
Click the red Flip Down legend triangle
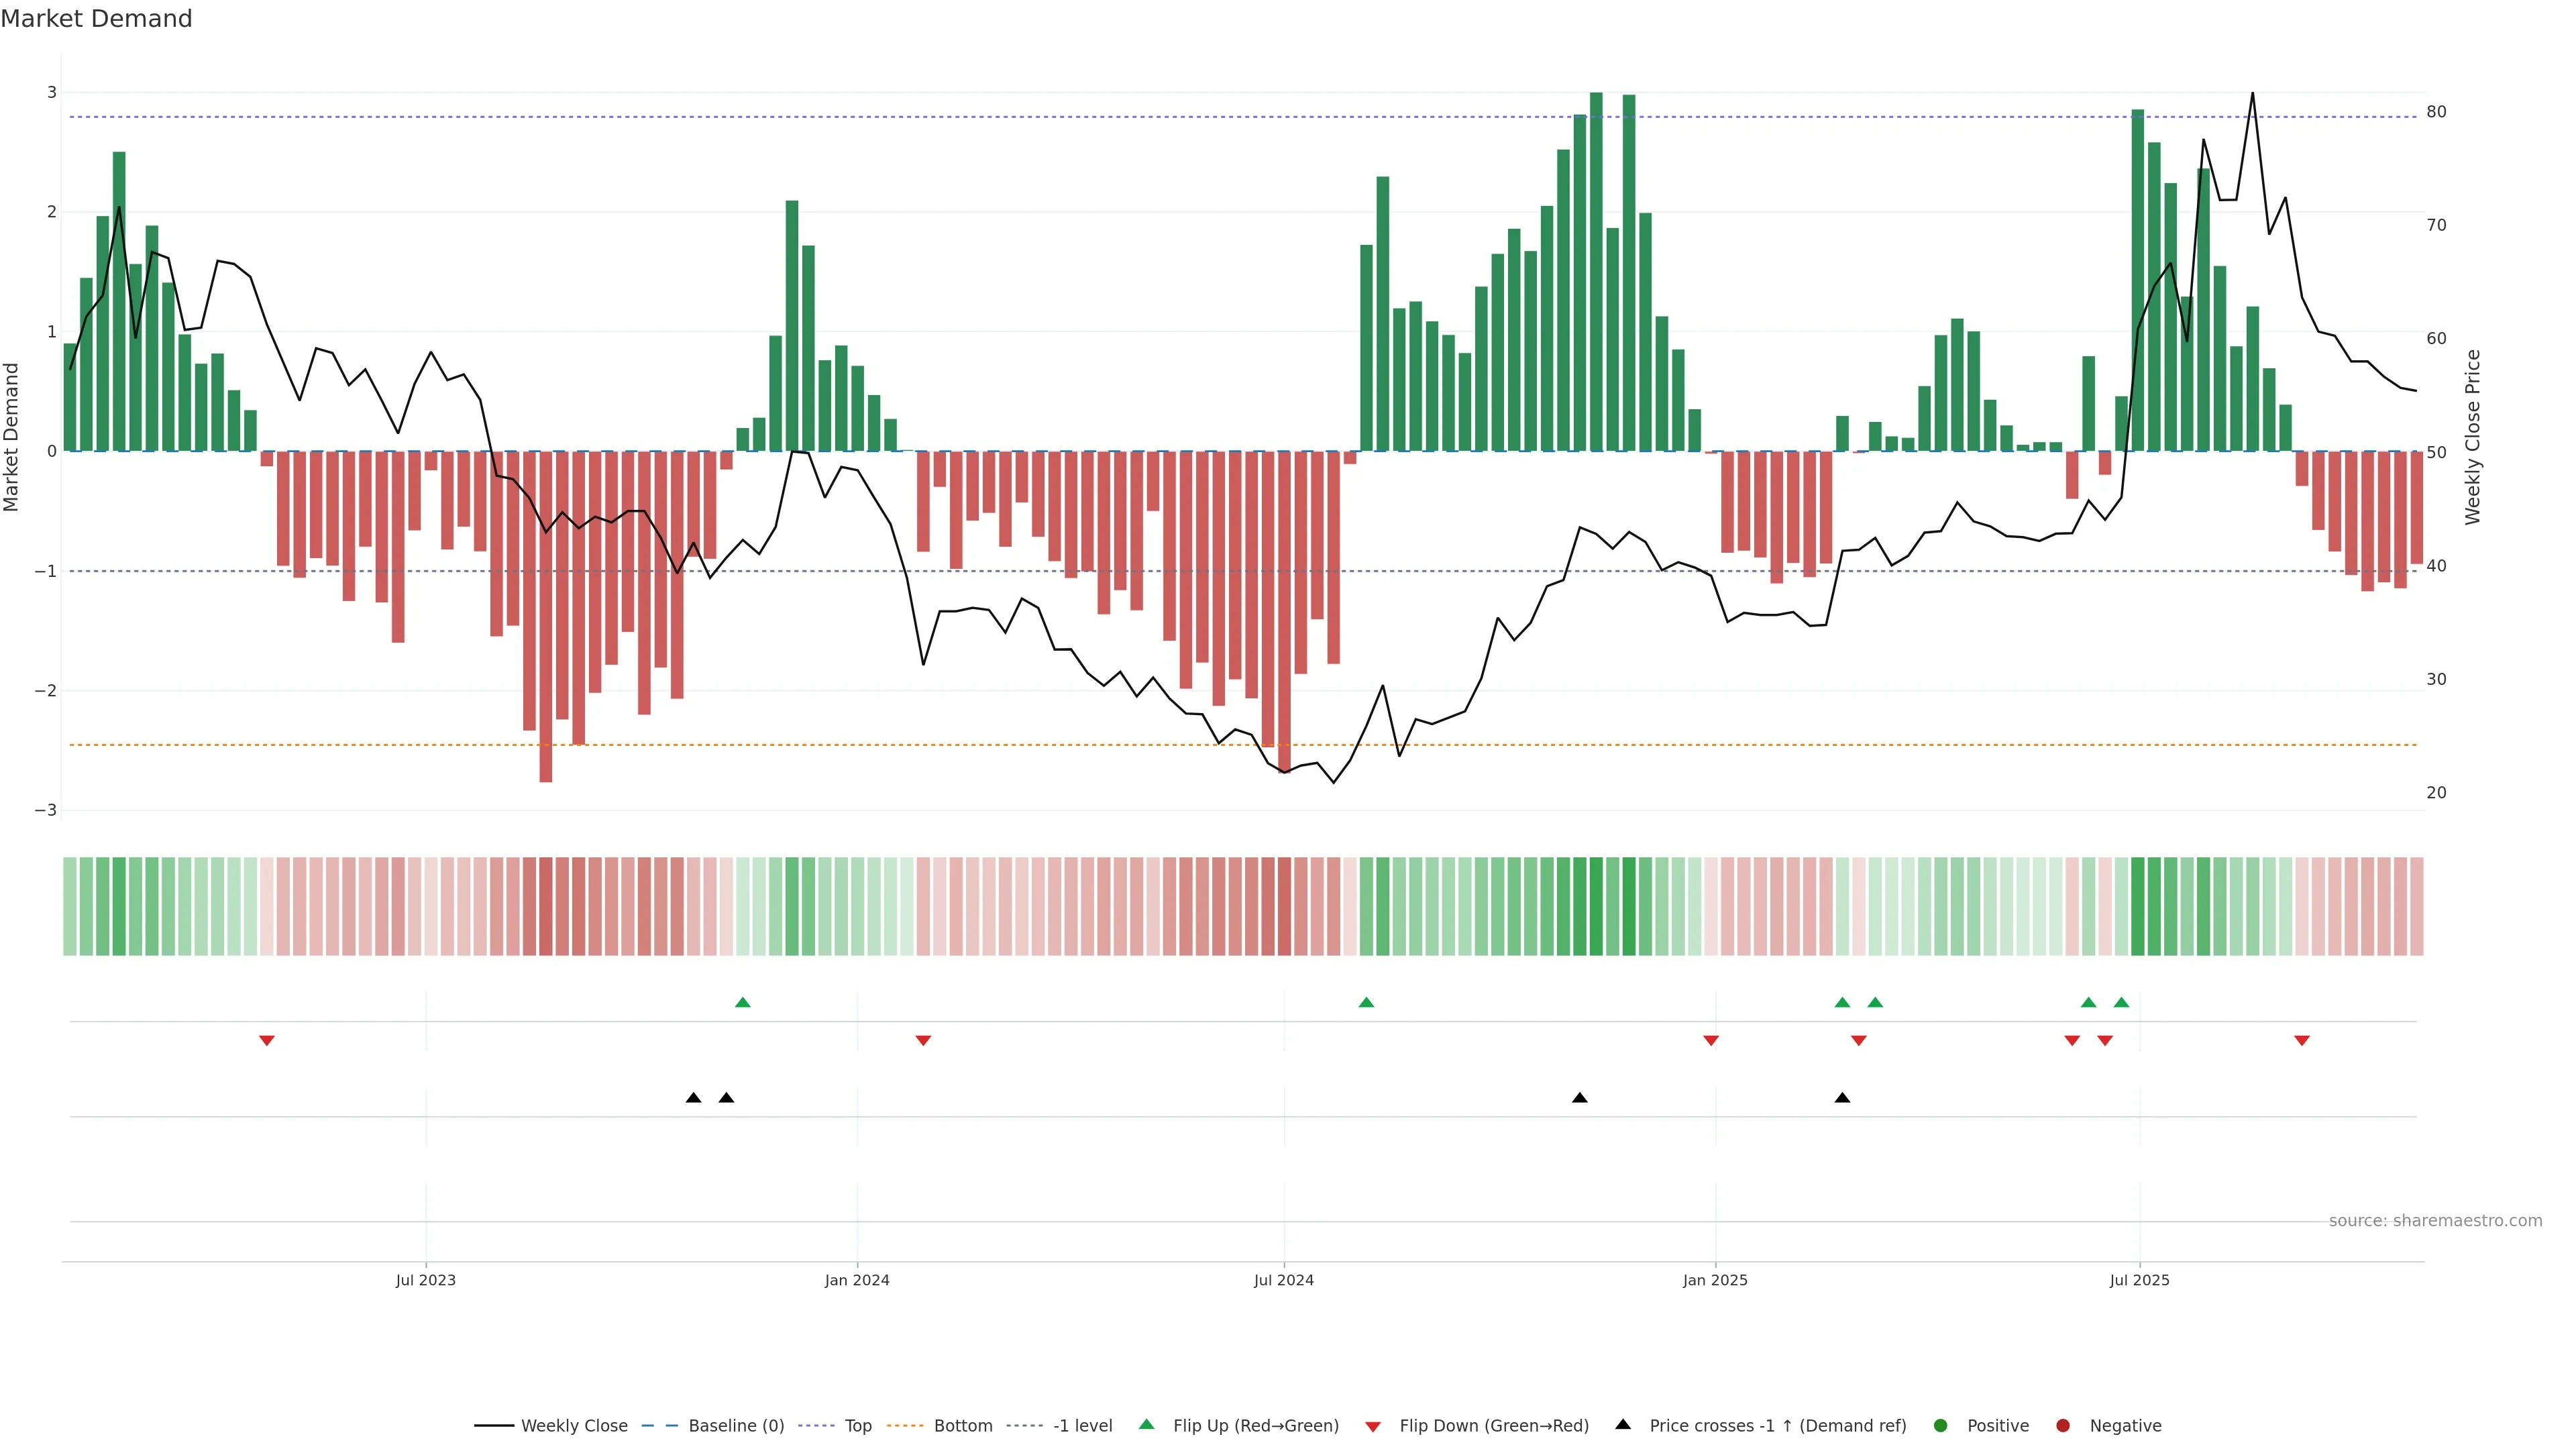(1373, 1427)
